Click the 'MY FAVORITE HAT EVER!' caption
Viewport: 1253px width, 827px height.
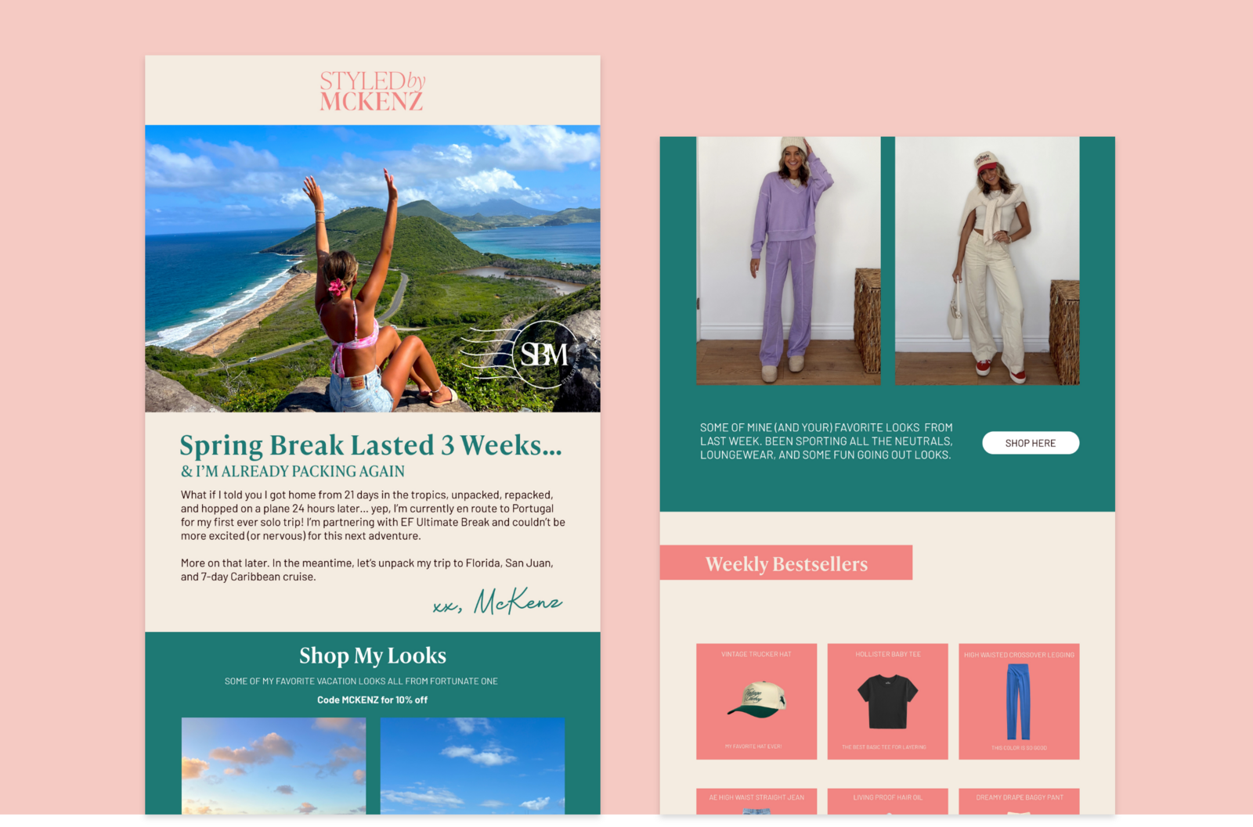click(753, 746)
